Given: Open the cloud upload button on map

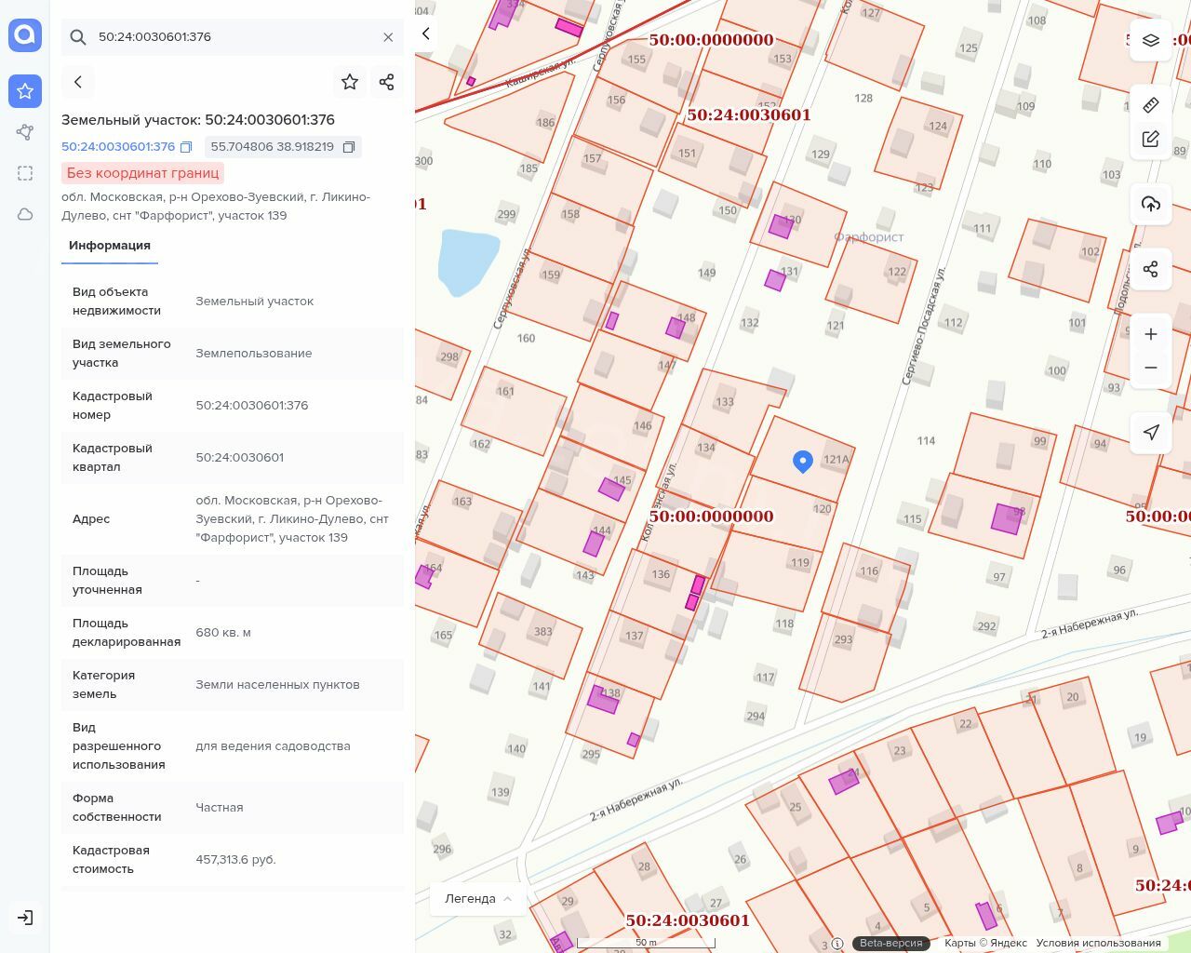Looking at the screenshot, I should click(x=1151, y=204).
